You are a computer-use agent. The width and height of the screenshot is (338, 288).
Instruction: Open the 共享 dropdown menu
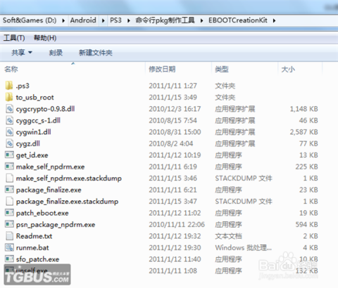22,53
